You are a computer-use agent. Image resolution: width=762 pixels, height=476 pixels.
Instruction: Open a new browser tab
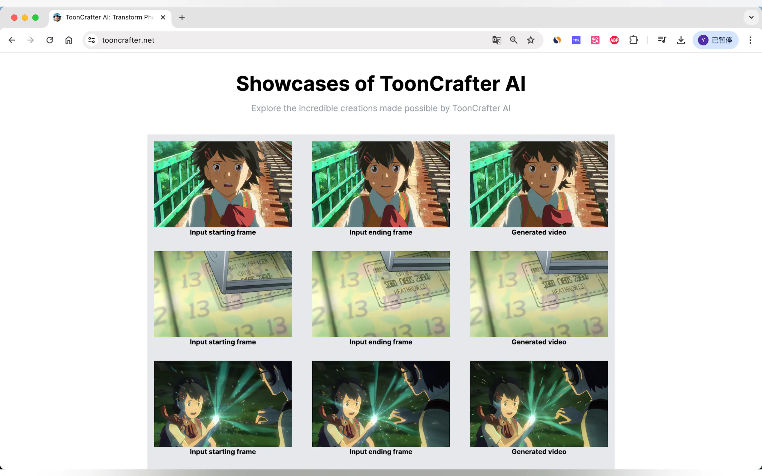tap(182, 17)
